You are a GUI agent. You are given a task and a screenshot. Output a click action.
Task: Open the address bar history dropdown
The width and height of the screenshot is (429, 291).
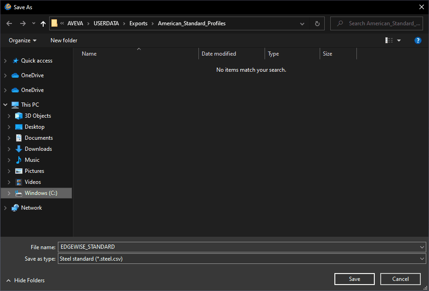(x=302, y=23)
